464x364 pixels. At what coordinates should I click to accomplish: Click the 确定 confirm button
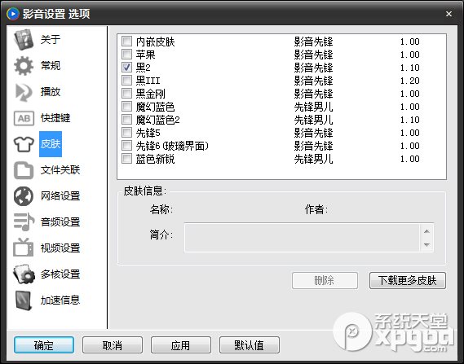44,344
